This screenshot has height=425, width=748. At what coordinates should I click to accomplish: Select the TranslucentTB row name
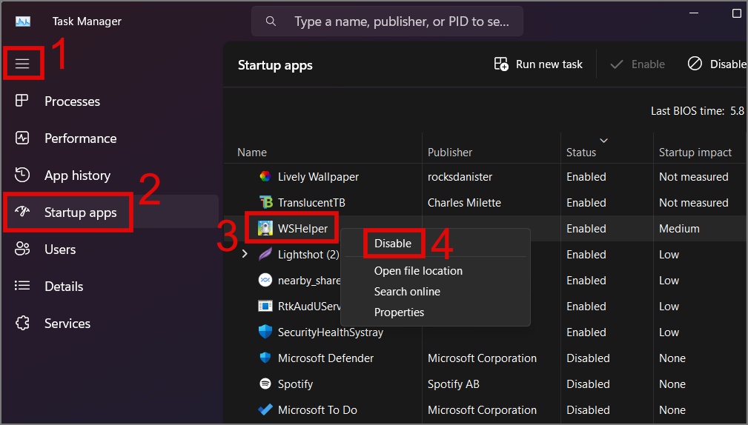pyautogui.click(x=311, y=202)
